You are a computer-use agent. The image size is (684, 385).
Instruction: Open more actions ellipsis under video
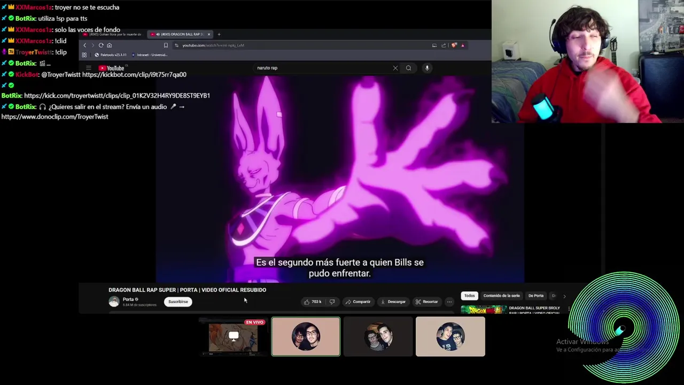[449, 302]
